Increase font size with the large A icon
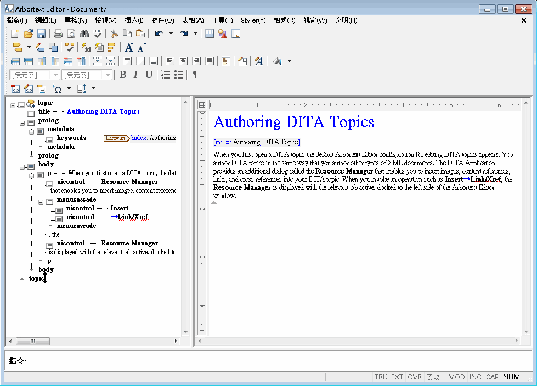The width and height of the screenshot is (537, 386). click(129, 47)
